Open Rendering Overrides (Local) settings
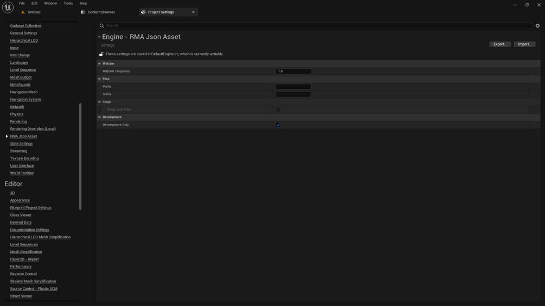Image resolution: width=545 pixels, height=306 pixels. (x=33, y=129)
